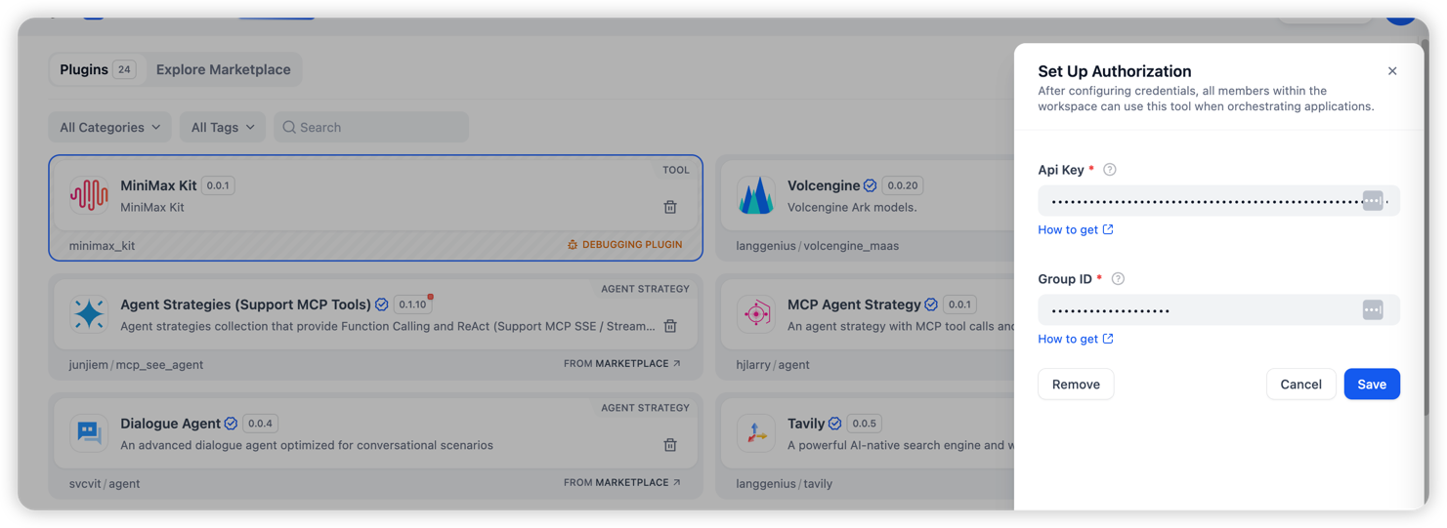1447x528 pixels.
Task: Switch to Explore Marketplace tab
Action: pos(223,69)
